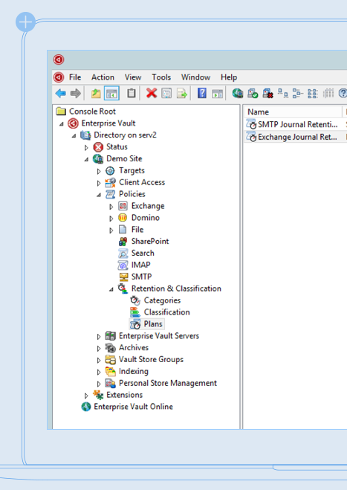Screen dimensions: 347x490
Task: Click the toolbar icon with red X badge
Action: [268, 93]
